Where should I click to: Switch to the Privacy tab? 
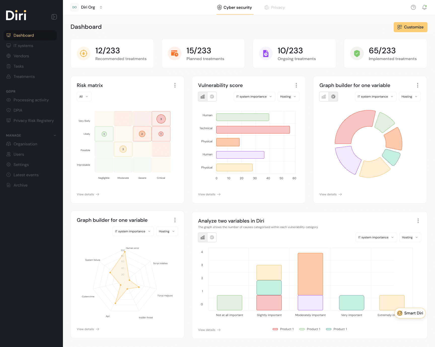tap(275, 8)
